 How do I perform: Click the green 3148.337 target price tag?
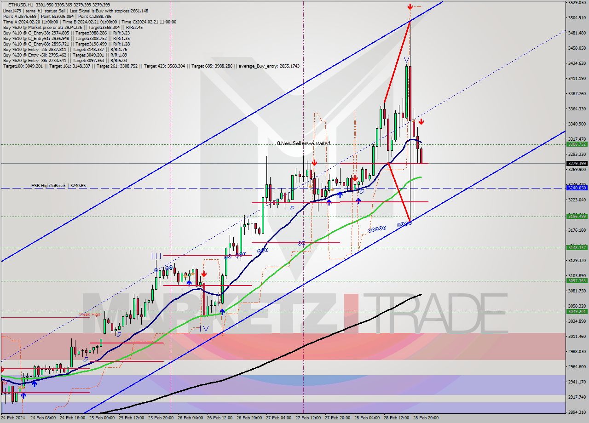tap(577, 248)
